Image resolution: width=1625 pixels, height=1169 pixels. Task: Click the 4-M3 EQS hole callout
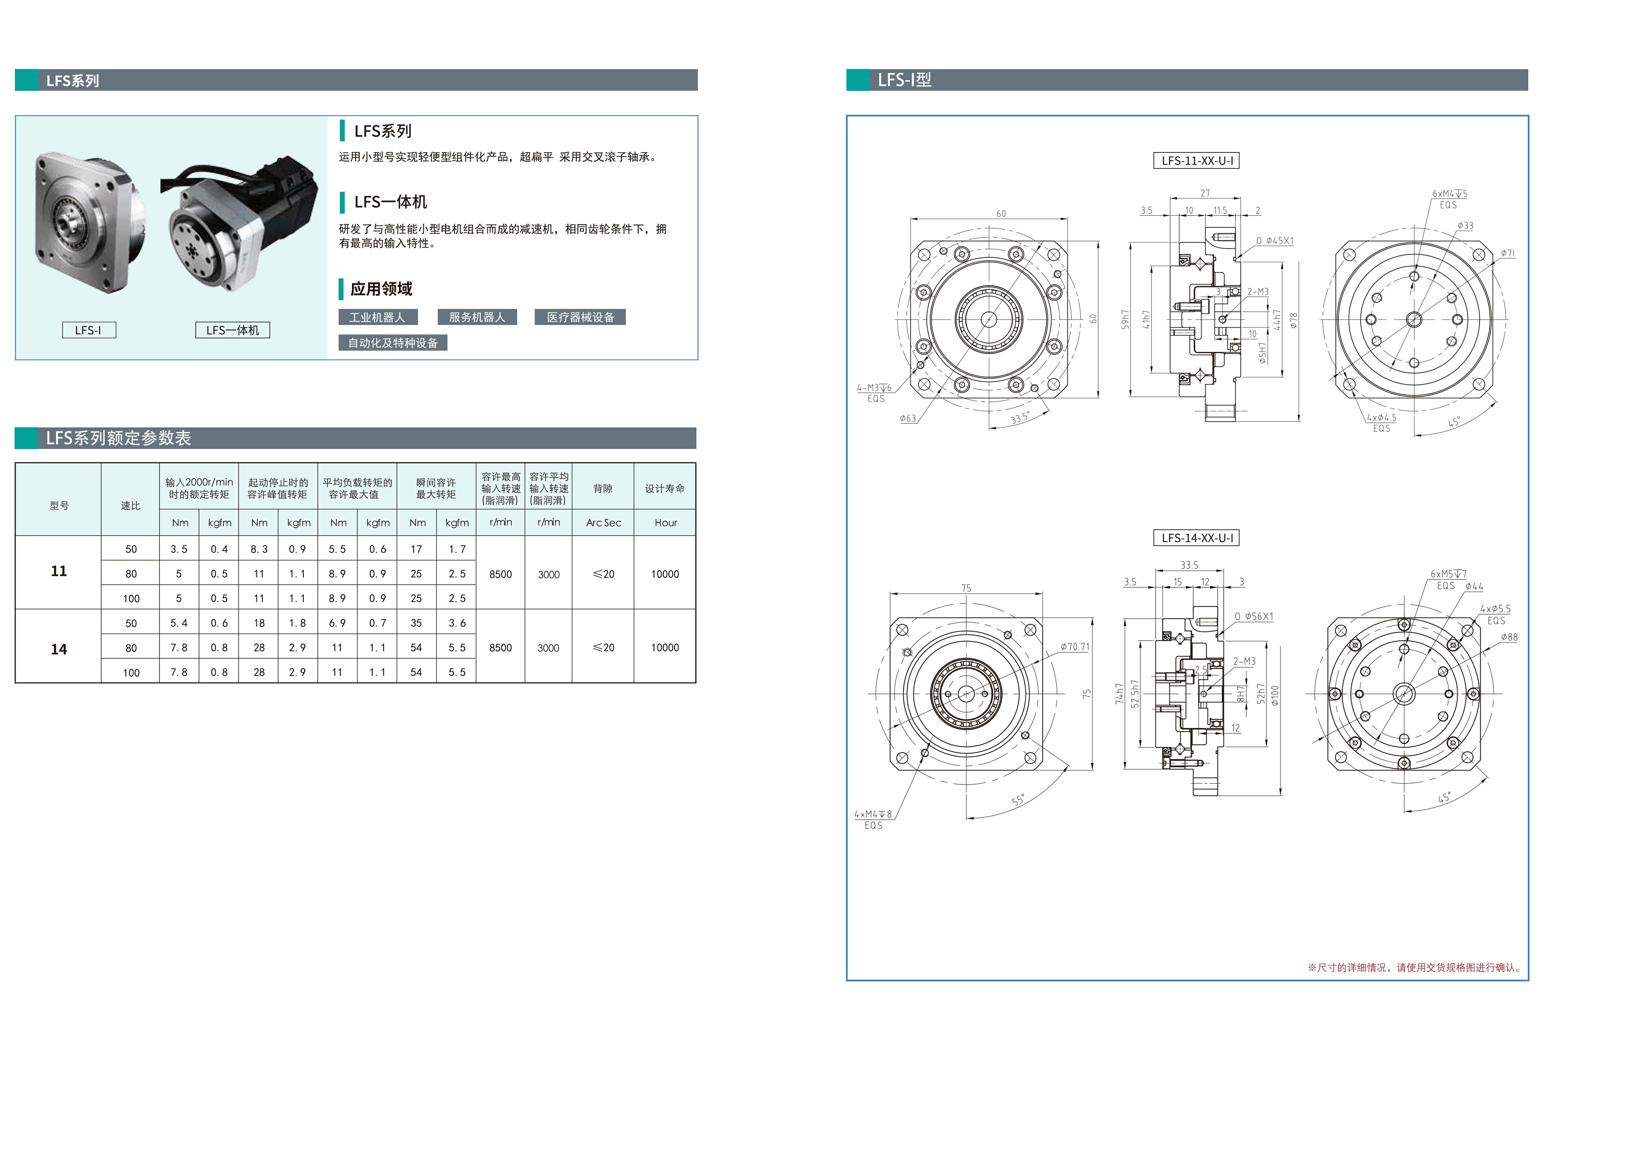click(x=875, y=393)
